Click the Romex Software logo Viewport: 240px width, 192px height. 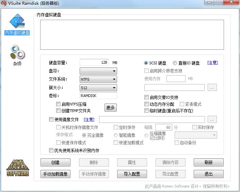tap(18, 167)
